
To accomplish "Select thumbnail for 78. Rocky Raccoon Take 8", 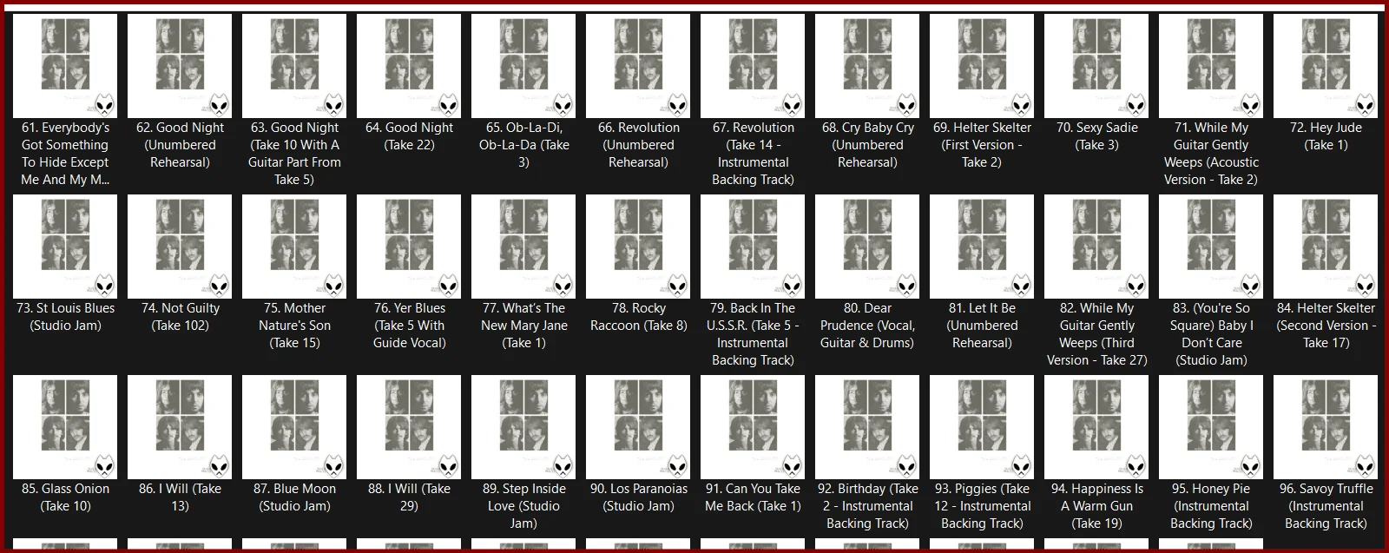I will (x=638, y=247).
